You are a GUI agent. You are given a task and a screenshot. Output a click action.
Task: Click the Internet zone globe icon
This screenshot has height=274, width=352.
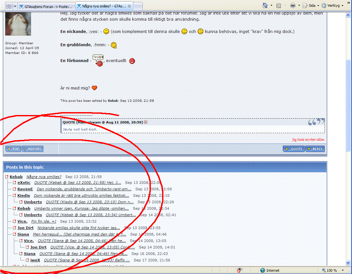point(263,270)
